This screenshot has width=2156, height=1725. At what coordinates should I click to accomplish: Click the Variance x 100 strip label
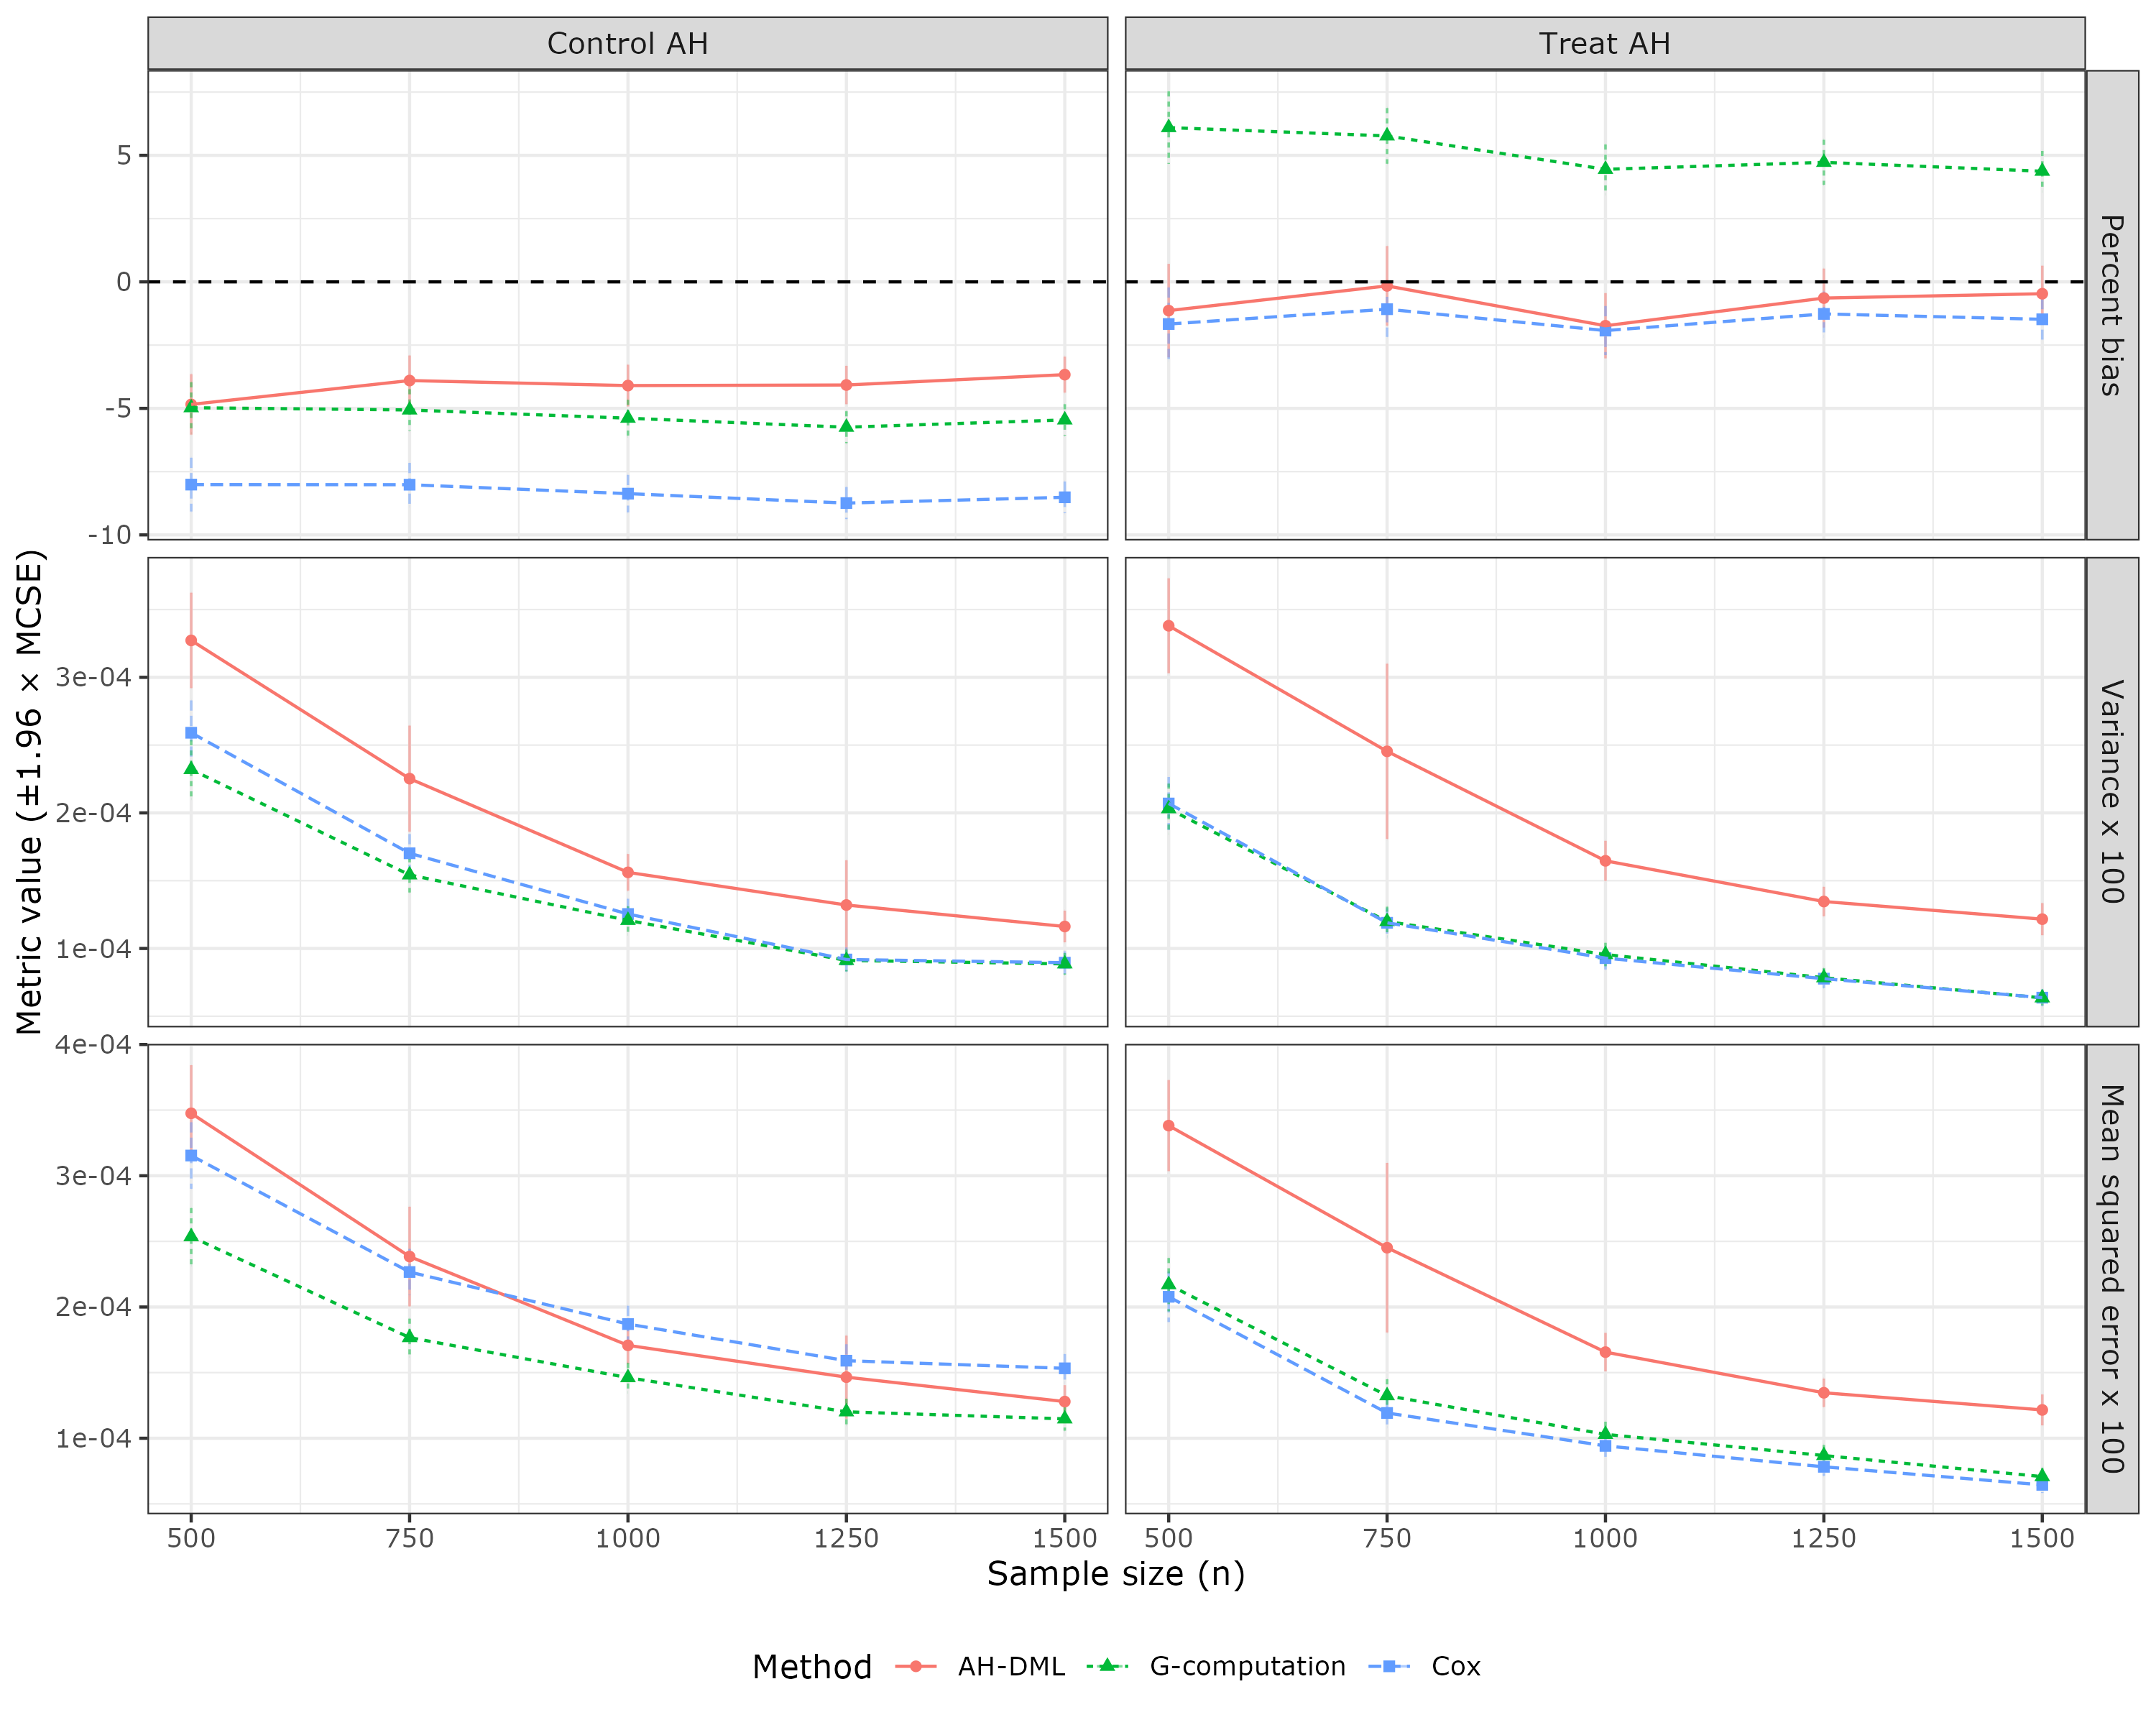(2111, 791)
